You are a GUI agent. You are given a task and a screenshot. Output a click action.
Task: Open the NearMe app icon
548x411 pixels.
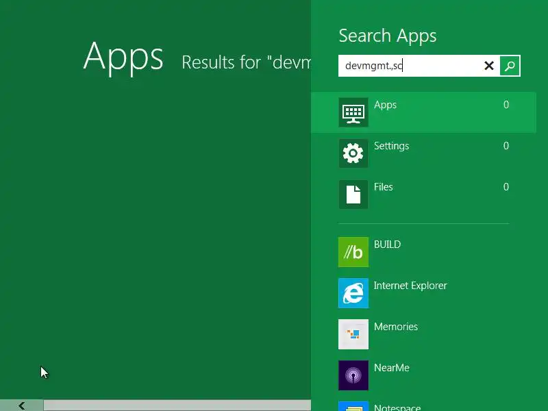[353, 375]
